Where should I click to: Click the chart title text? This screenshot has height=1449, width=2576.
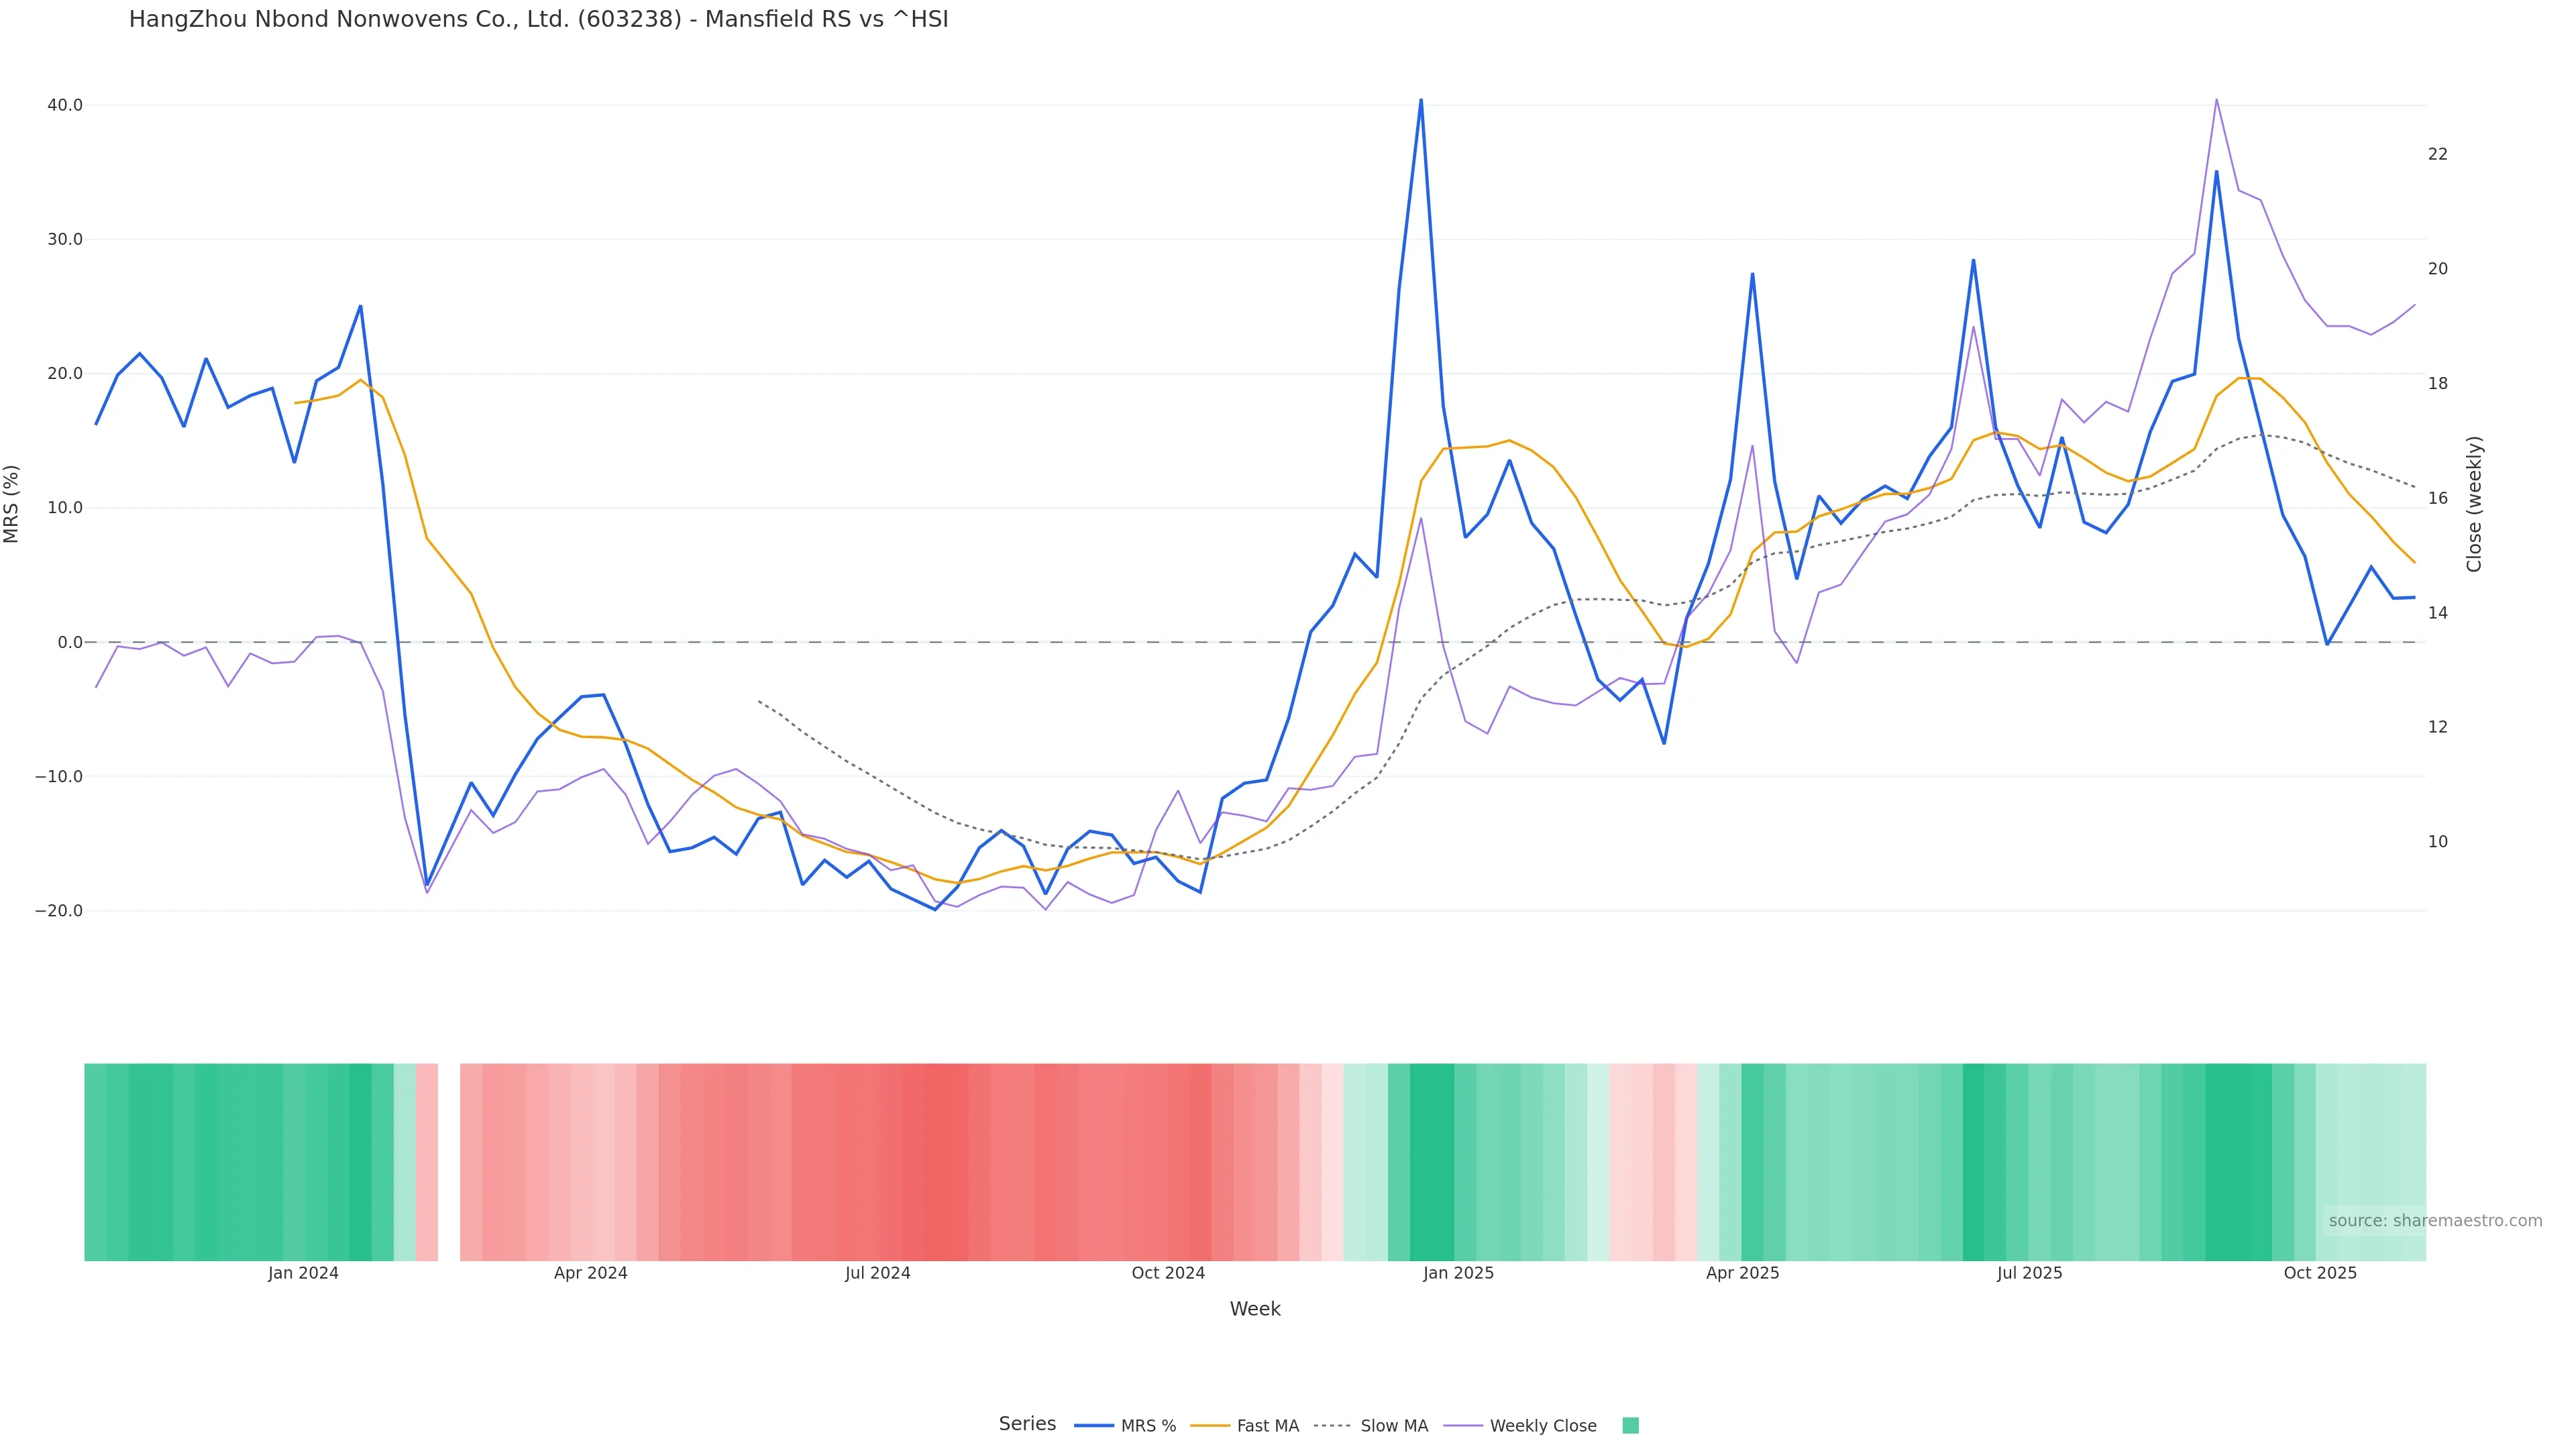pyautogui.click(x=538, y=20)
